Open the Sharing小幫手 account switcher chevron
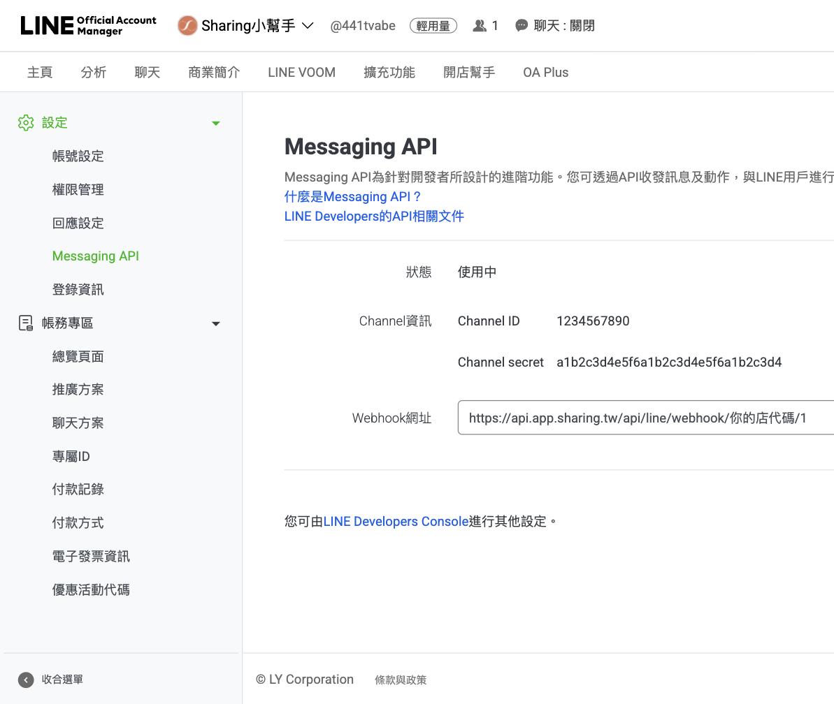Image resolution: width=834 pixels, height=704 pixels. pyautogui.click(x=308, y=26)
